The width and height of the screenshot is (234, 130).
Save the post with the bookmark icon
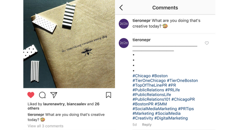(108, 95)
